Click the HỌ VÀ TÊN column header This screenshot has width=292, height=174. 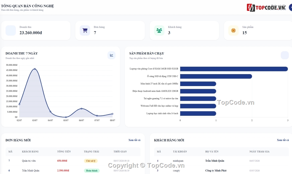(212, 152)
